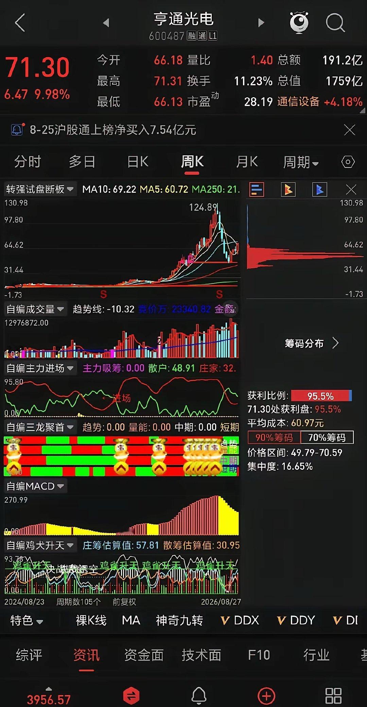This screenshot has height=707, width=367.
Task: Open the robot assistant icon
Action: 299,22
